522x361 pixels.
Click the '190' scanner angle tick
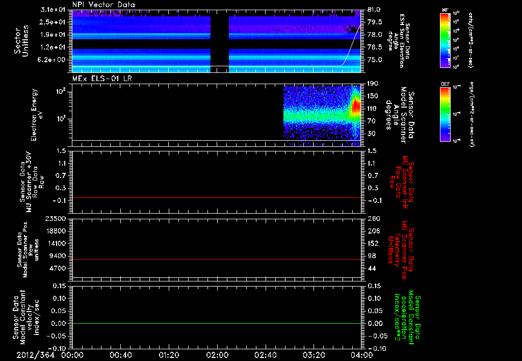pyautogui.click(x=373, y=84)
